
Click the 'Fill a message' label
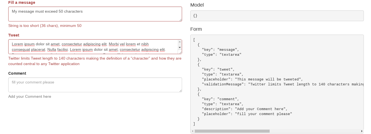22,2
